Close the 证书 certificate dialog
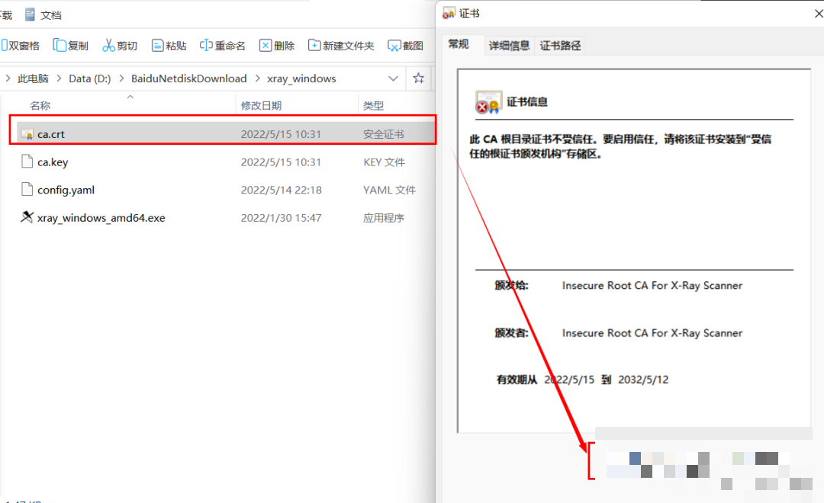This screenshot has height=503, width=824. (818, 14)
